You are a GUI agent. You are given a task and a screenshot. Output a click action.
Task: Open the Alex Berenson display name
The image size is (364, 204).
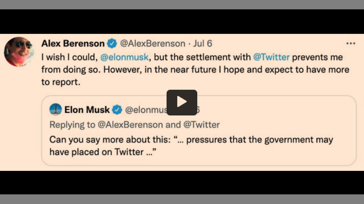click(73, 44)
